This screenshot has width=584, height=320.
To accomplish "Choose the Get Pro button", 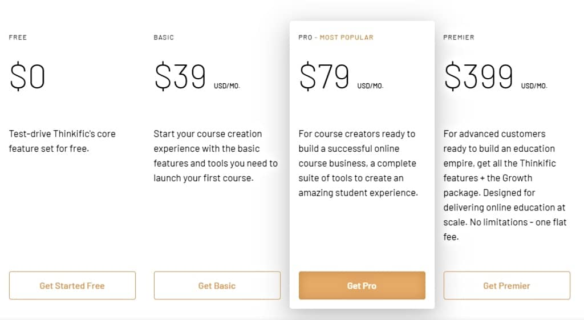I will (x=362, y=285).
